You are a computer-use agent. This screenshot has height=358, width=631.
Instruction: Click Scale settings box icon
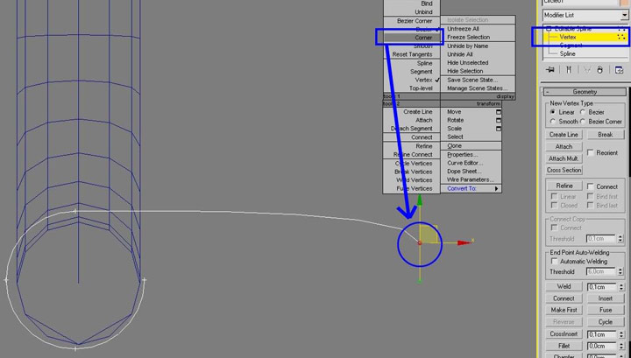(499, 129)
